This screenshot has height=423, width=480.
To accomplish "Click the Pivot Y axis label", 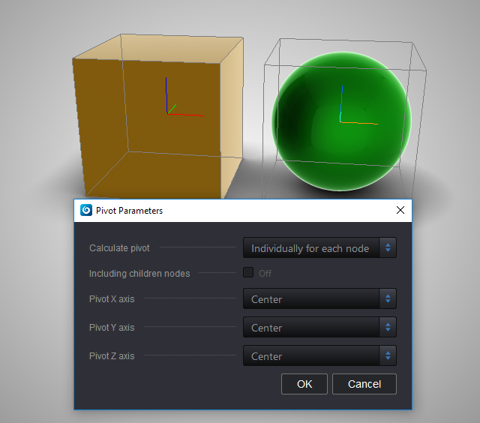I will point(112,328).
